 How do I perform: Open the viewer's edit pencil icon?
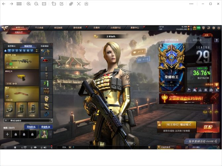61,4
